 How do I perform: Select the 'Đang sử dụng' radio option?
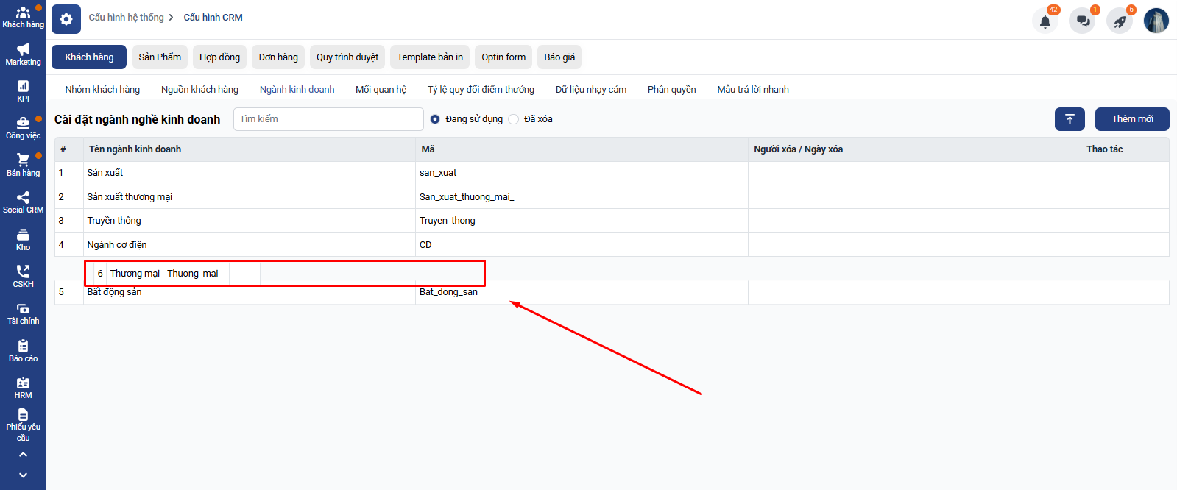point(435,119)
